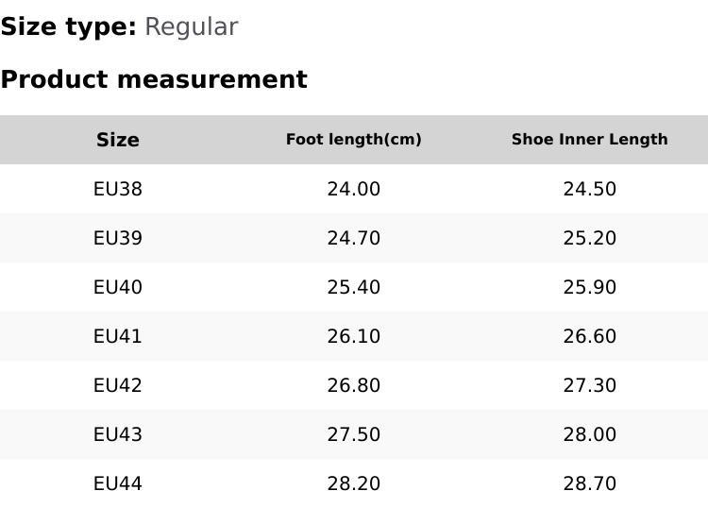
Task: Click foot length value 26.80
Action: tap(354, 385)
